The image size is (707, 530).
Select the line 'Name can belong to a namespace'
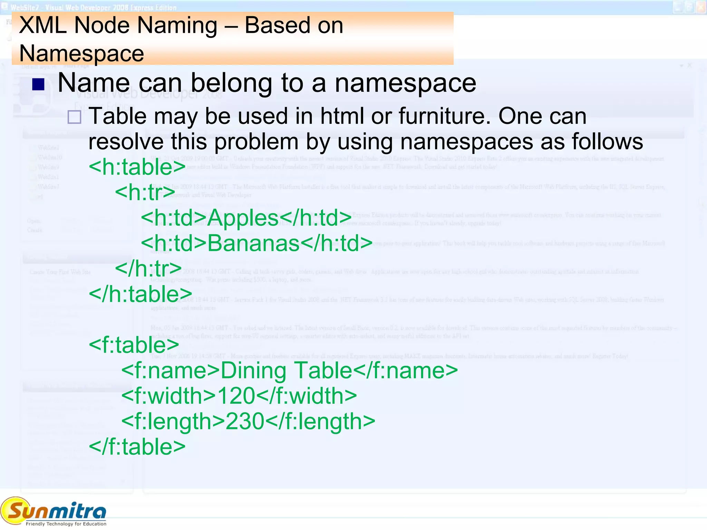click(x=267, y=83)
